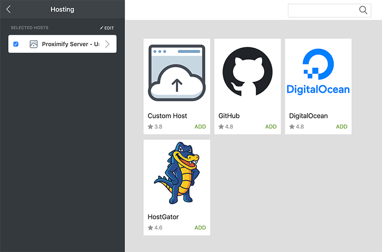
Task: Click the HostGator alligator mascot image
Action: pos(177,173)
